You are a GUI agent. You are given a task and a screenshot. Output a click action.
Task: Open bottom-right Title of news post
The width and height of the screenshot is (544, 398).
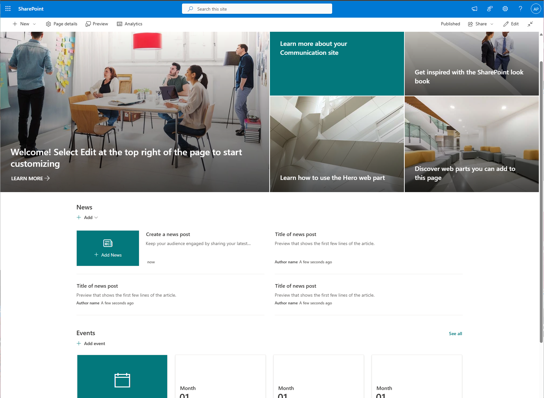pyautogui.click(x=295, y=286)
